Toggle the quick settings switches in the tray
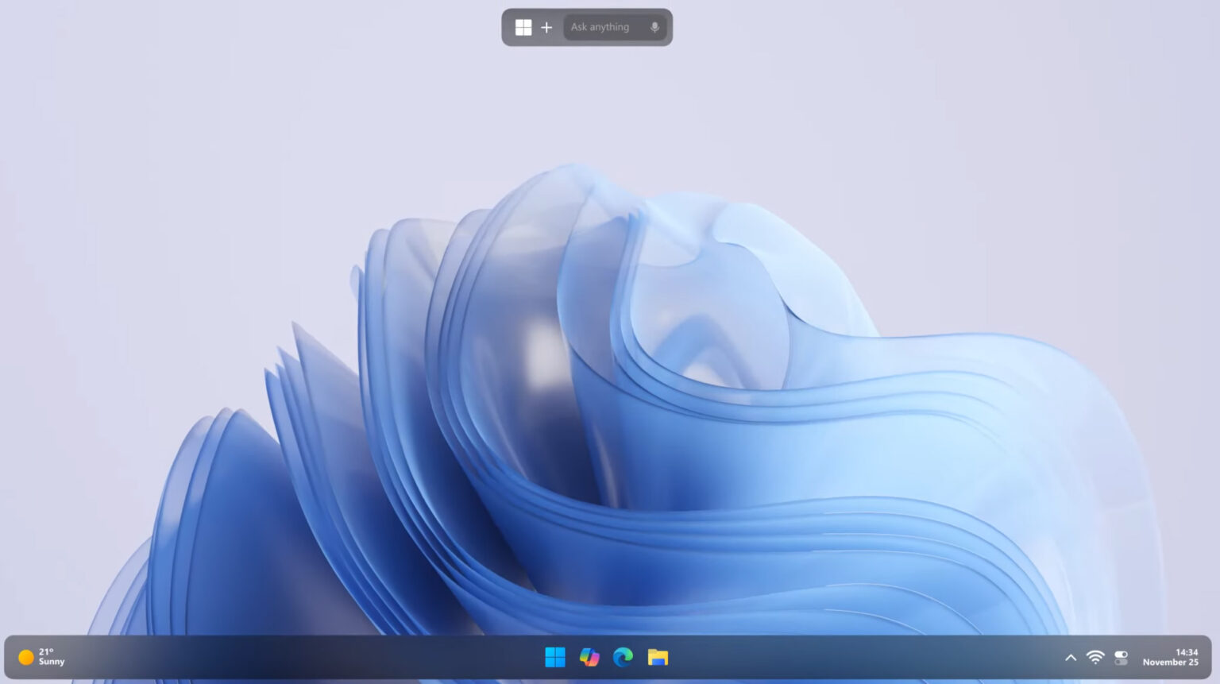Screen dimensions: 1220x684 (1120, 657)
